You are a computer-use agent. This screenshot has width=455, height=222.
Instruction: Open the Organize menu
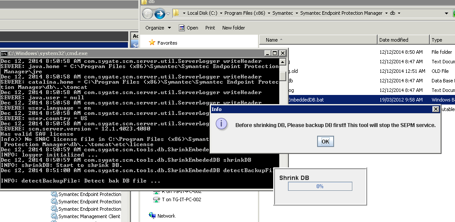[x=158, y=28]
